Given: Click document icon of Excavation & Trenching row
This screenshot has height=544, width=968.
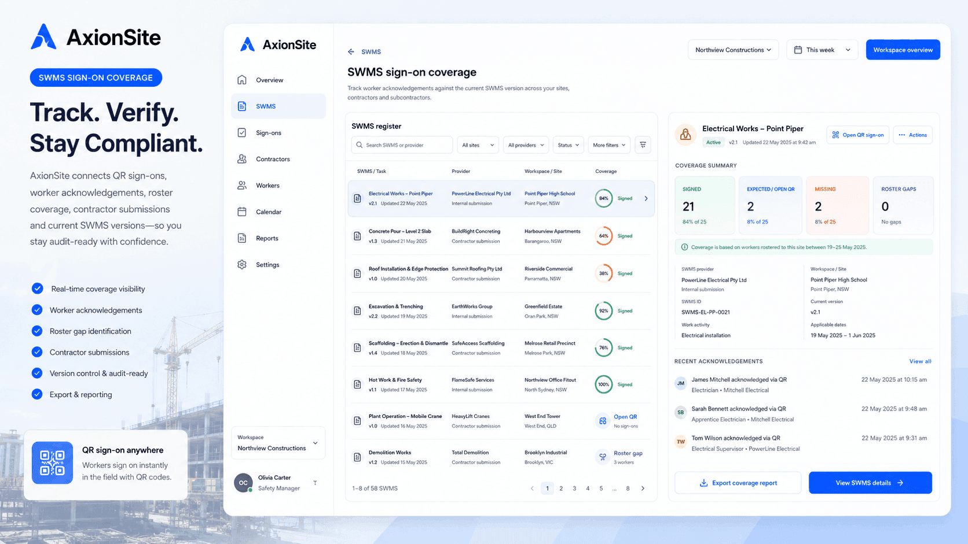Looking at the screenshot, I should 357,311.
